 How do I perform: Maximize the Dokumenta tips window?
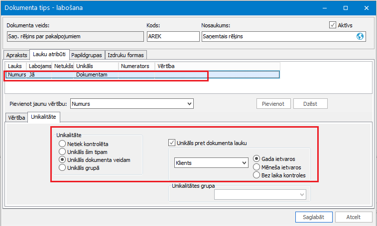point(346,8)
